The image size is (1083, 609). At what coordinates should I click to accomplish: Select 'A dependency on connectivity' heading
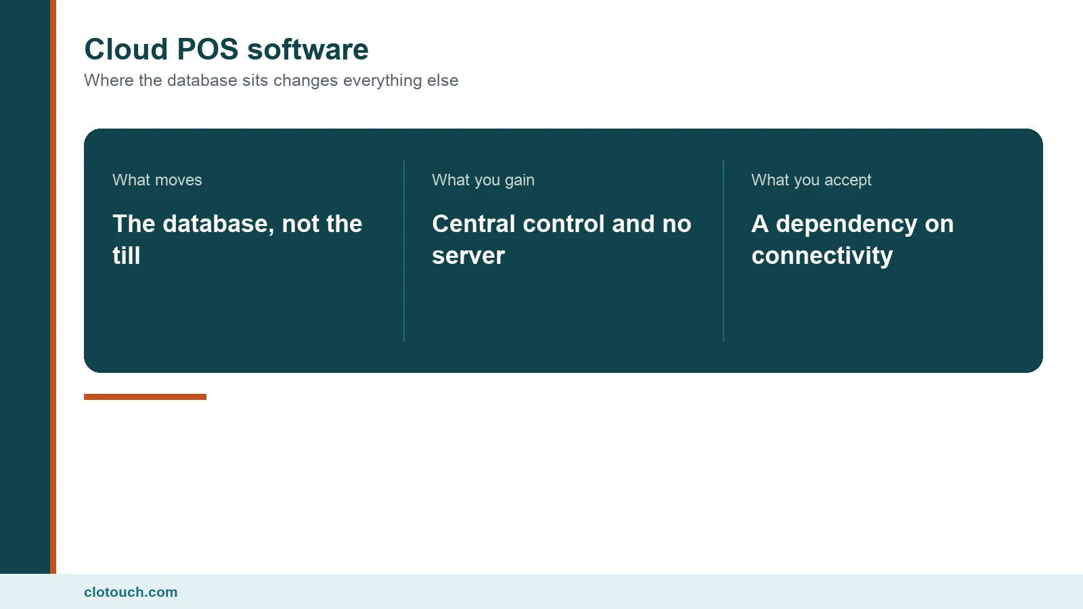point(852,240)
